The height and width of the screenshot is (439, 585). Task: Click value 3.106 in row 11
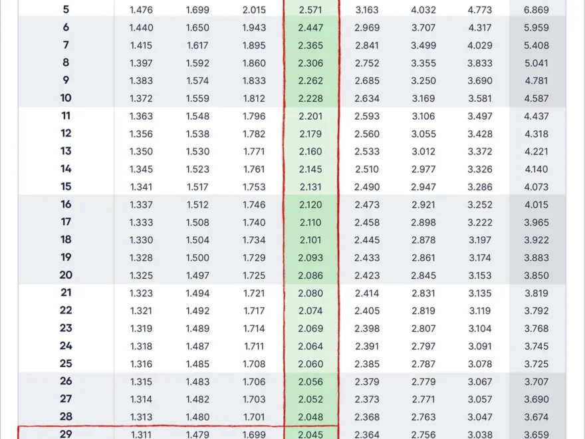coord(423,116)
